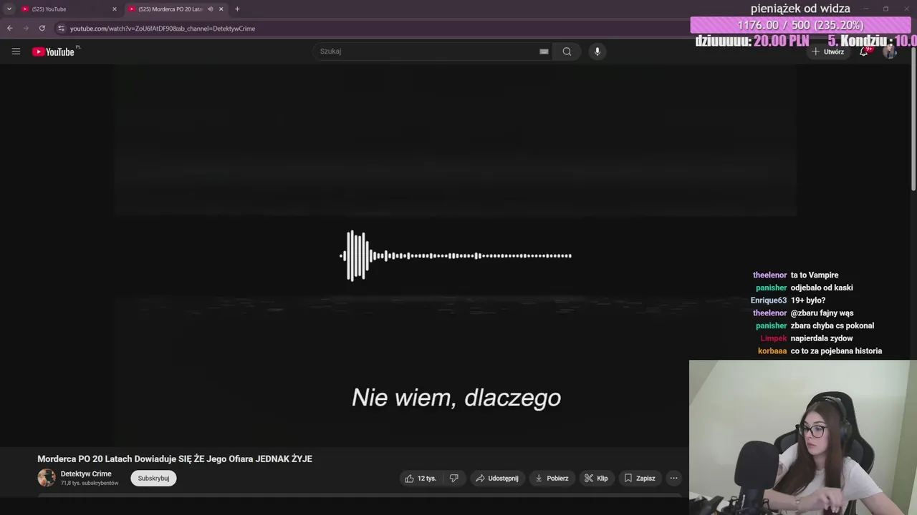
Task: Click the chat username Enrique63
Action: click(x=769, y=301)
